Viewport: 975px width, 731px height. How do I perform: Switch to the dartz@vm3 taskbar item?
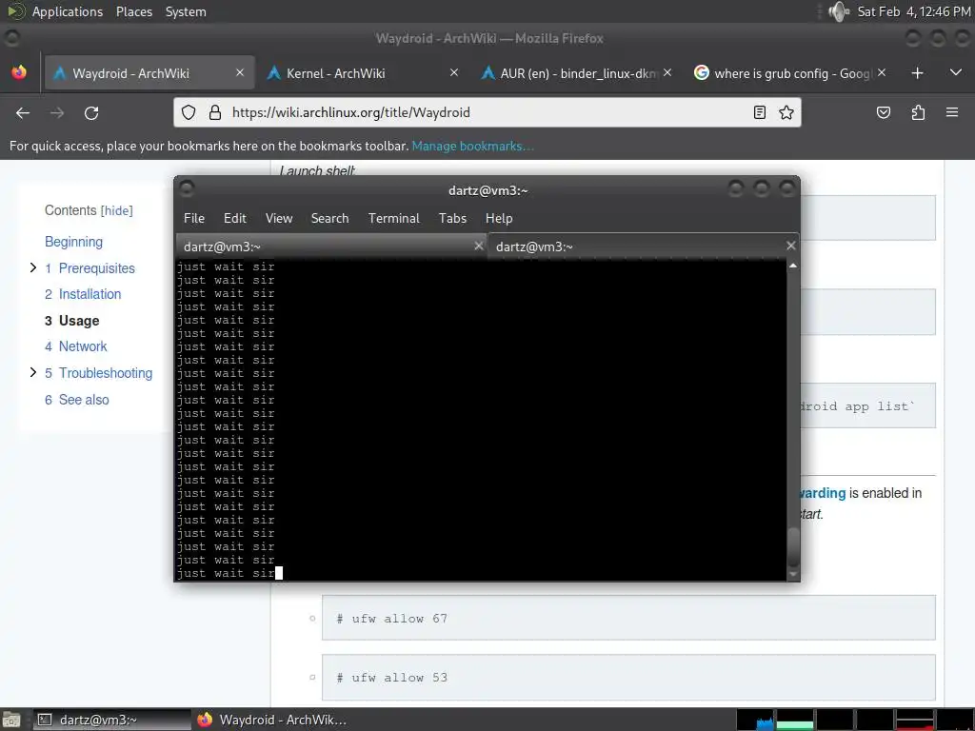click(x=111, y=720)
